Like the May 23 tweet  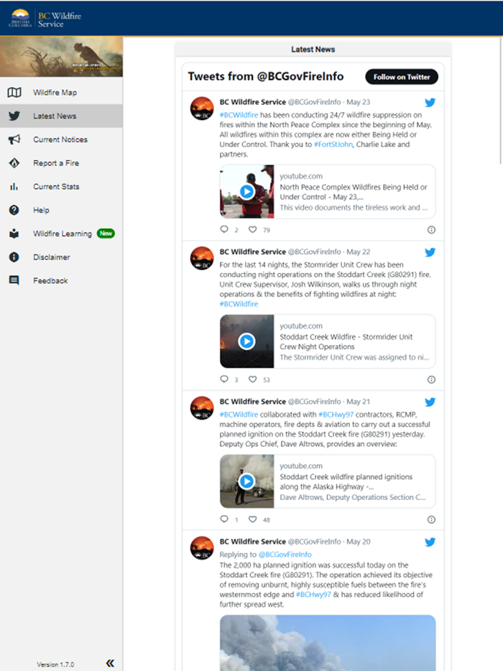tap(252, 229)
